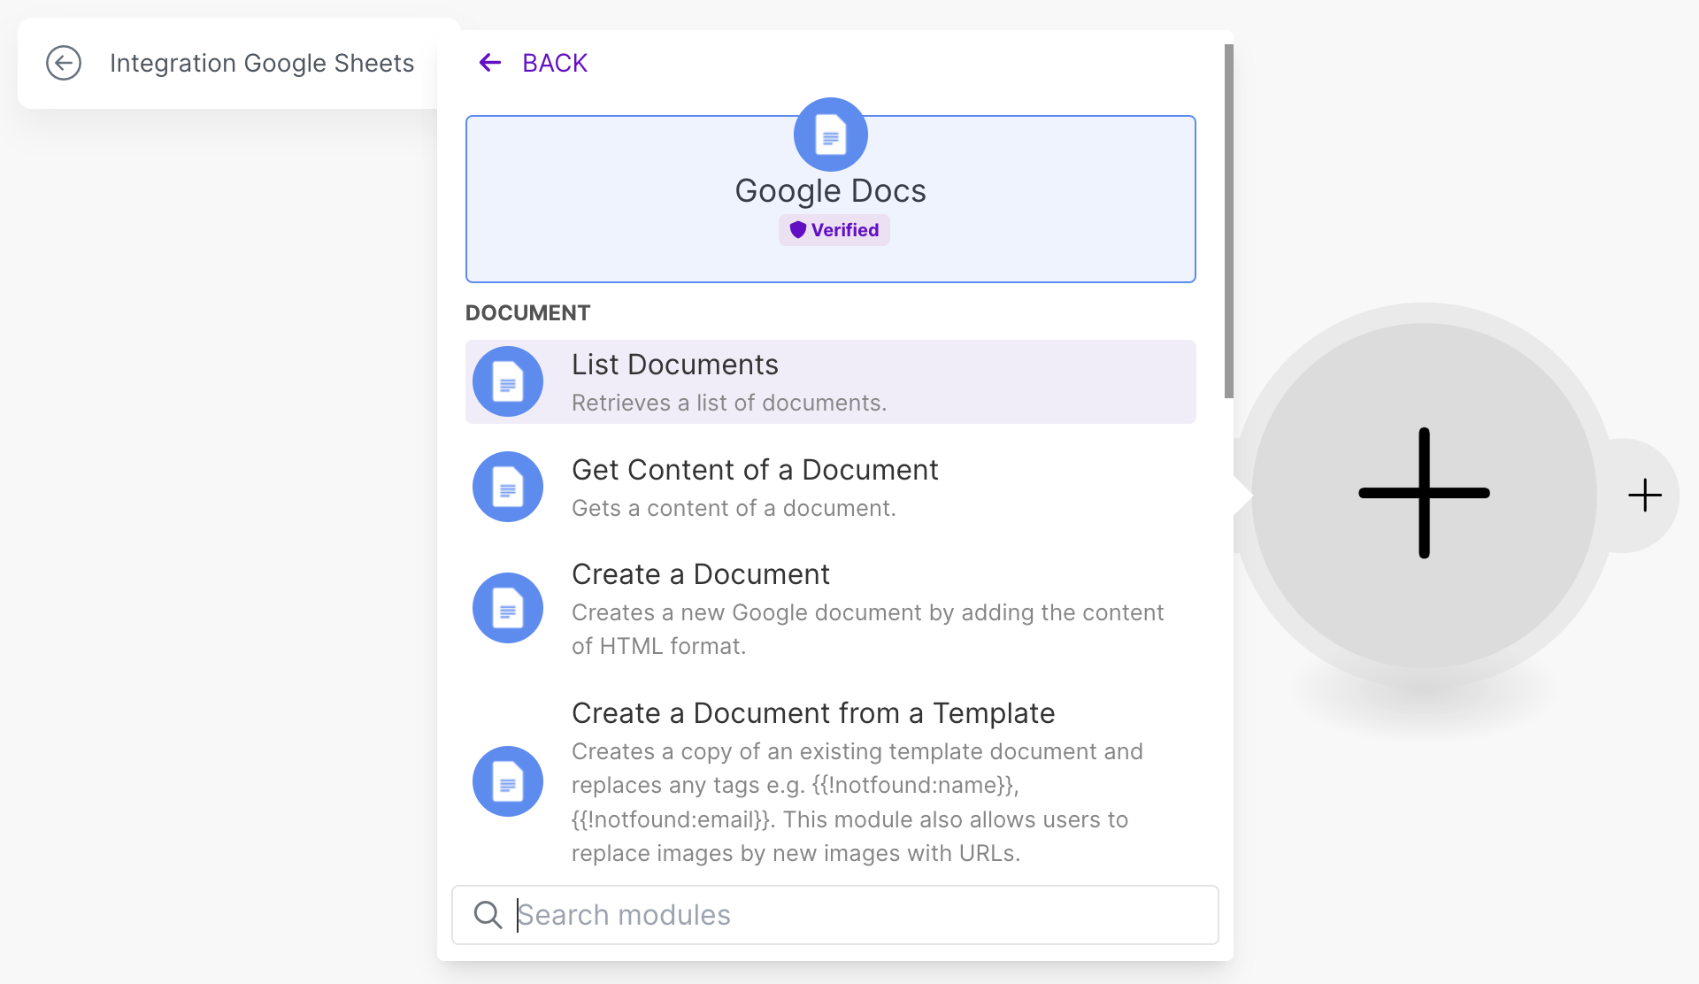Click the purple BACK arrow icon

(x=490, y=62)
